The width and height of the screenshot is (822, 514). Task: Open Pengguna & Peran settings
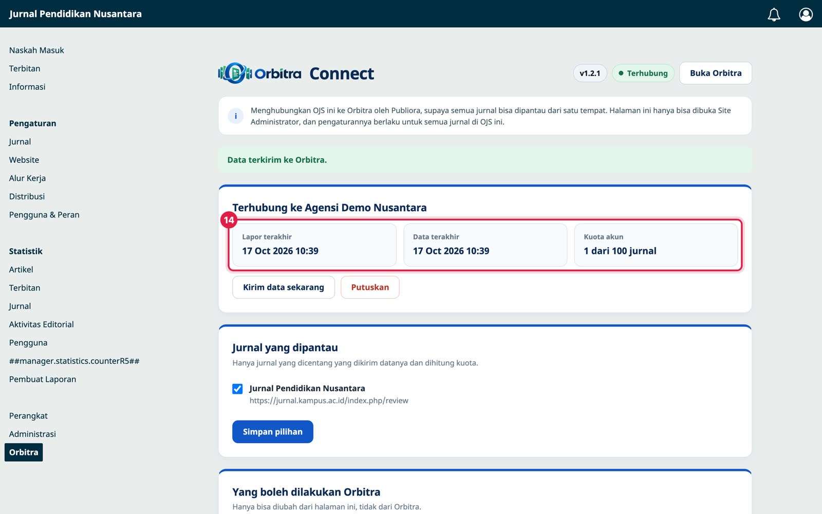(44, 215)
